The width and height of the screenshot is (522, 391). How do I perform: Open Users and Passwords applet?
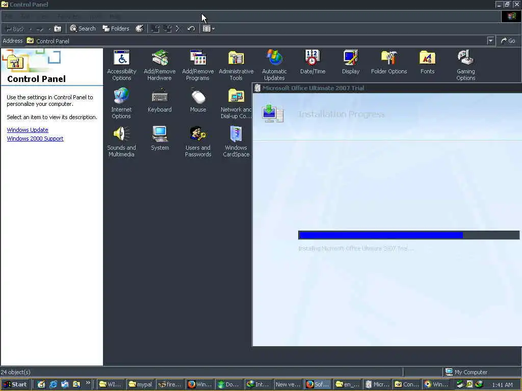tap(198, 142)
